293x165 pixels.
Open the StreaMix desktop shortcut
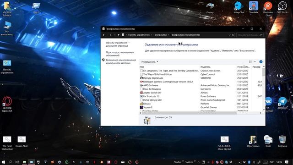(x=253, y=7)
